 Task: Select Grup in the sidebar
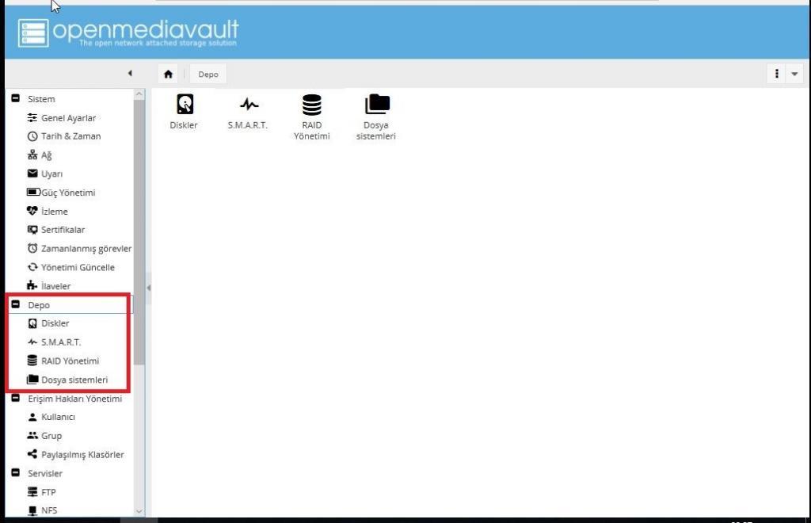click(x=44, y=436)
